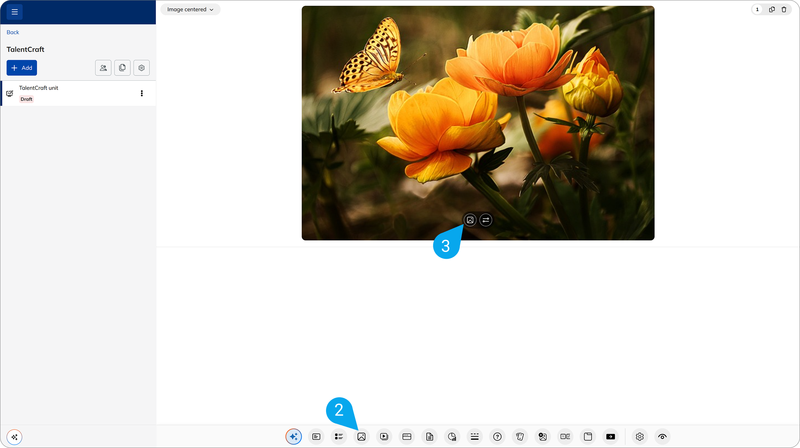Open the navigation hamburger menu

pyautogui.click(x=14, y=11)
